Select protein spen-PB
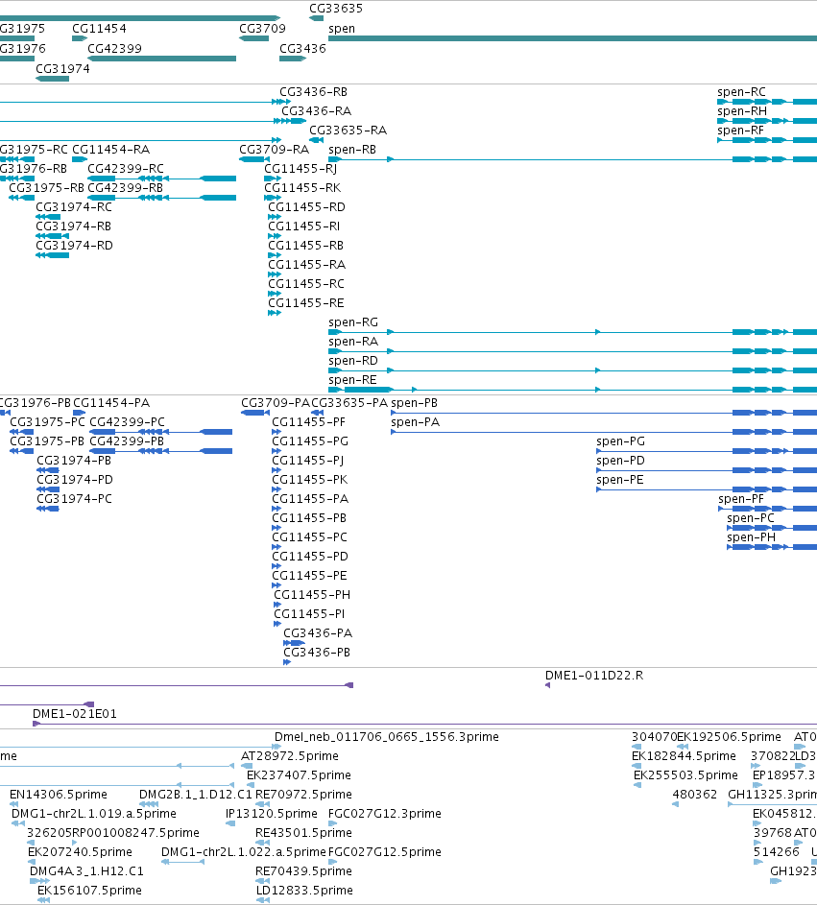Viewport: 817px width, 905px height. tap(414, 403)
